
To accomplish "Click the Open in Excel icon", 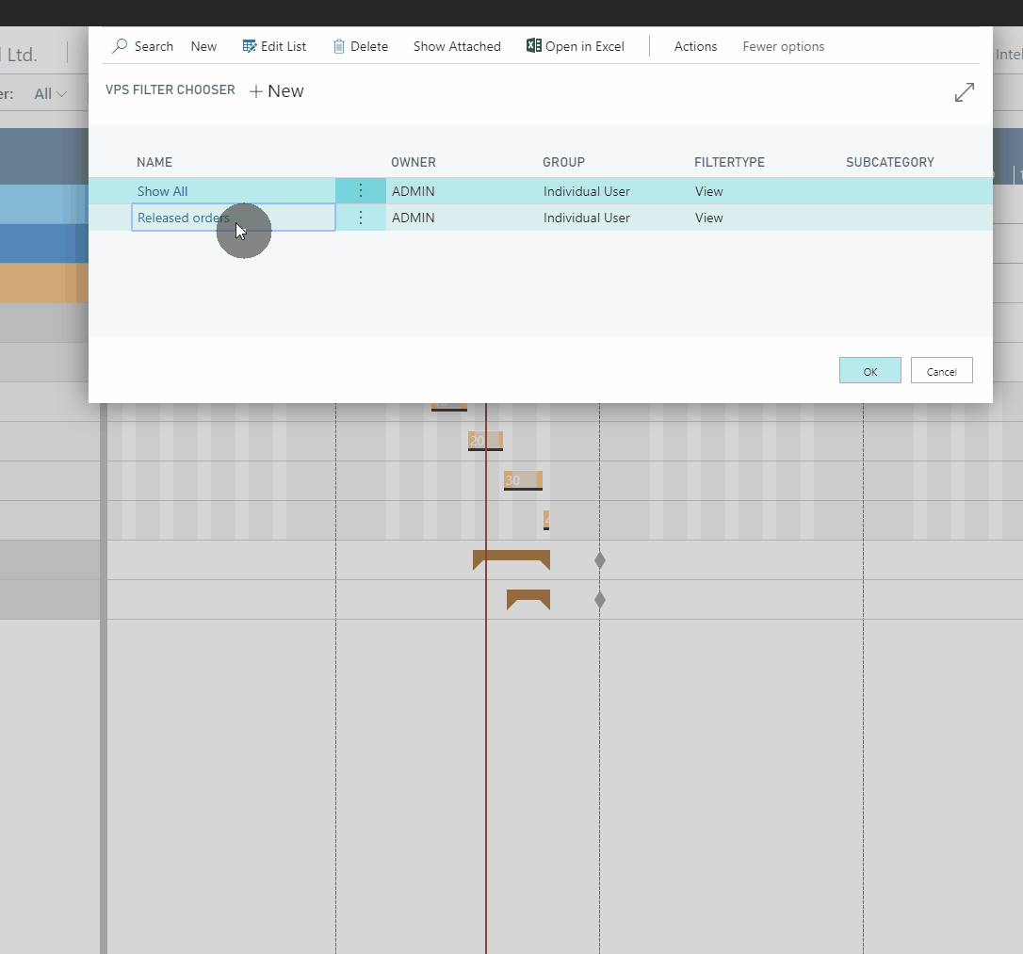I will pos(533,46).
